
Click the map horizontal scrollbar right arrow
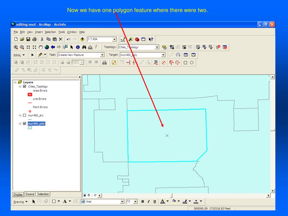coord(269,196)
